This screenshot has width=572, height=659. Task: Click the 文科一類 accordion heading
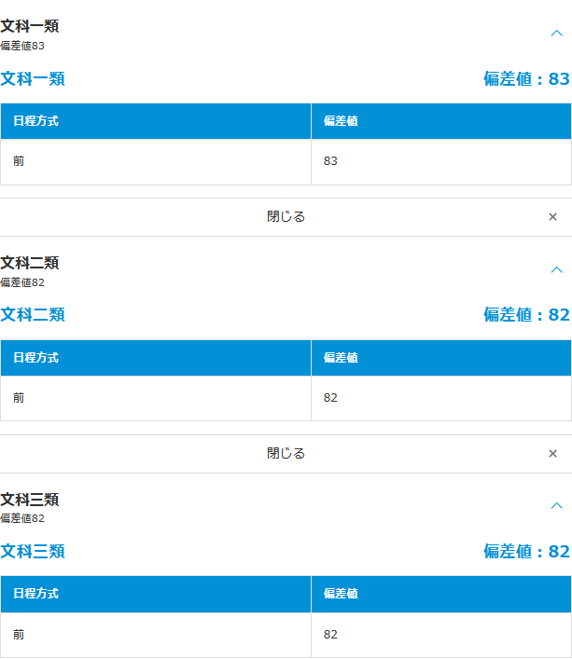(30, 26)
